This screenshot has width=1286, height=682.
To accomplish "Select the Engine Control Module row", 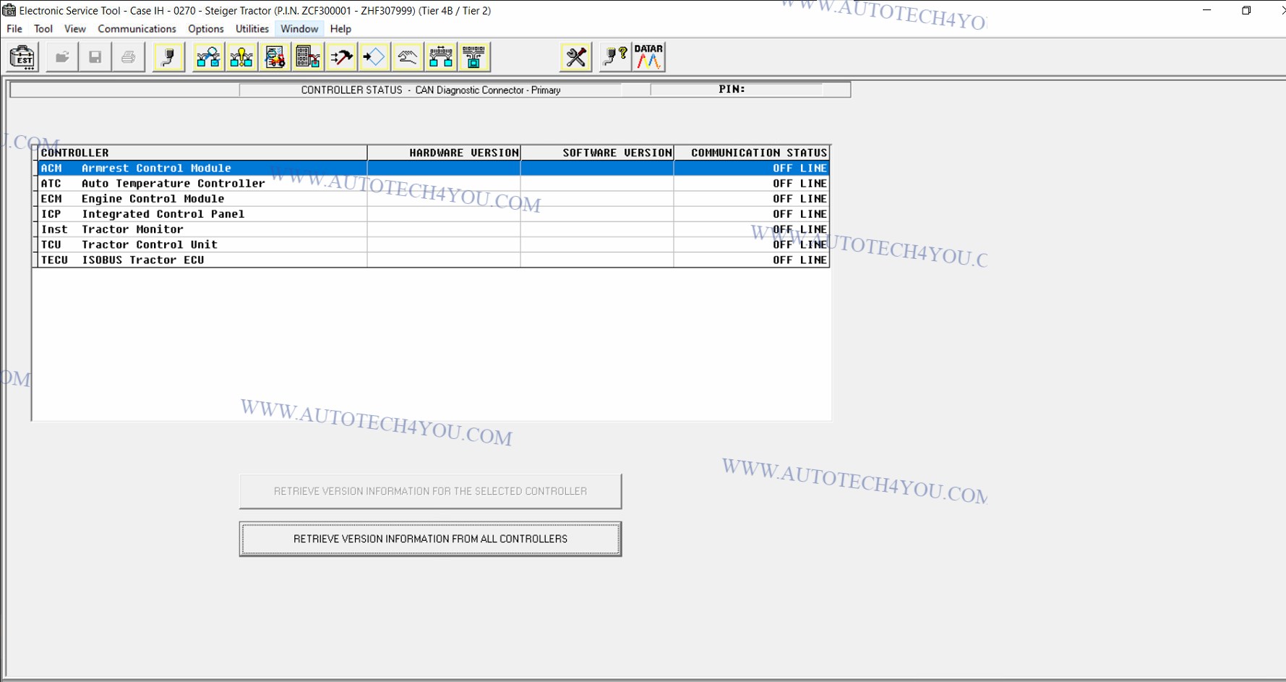I will coord(204,199).
